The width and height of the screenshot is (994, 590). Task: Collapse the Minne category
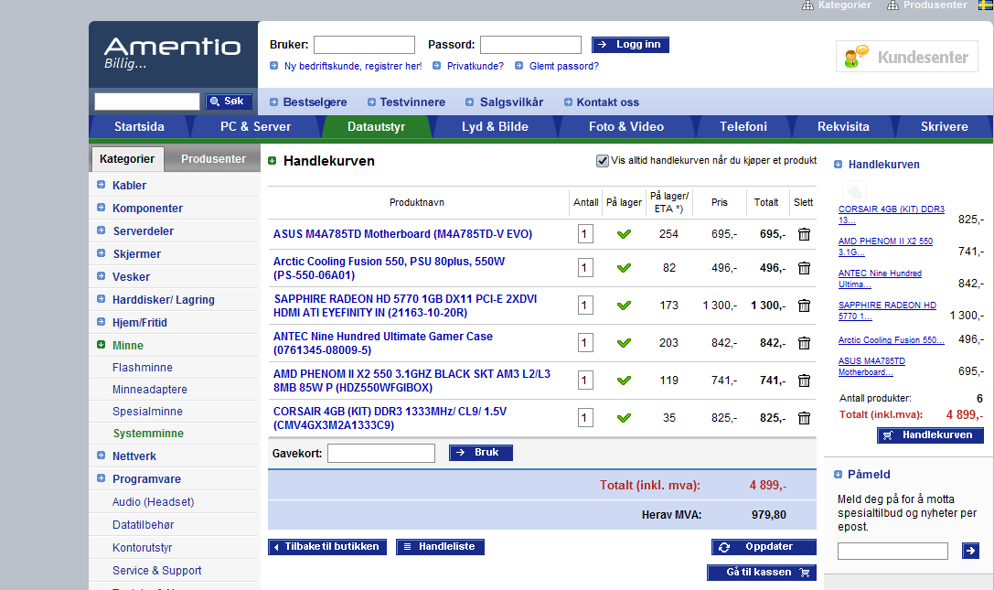[101, 345]
